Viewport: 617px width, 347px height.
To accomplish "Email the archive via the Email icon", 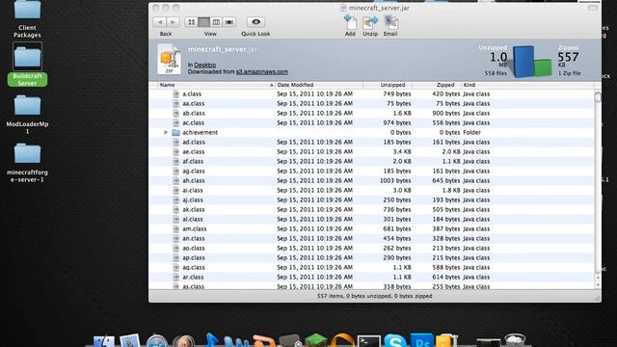I will 390,22.
